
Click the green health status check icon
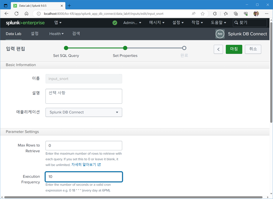(x=115, y=23)
